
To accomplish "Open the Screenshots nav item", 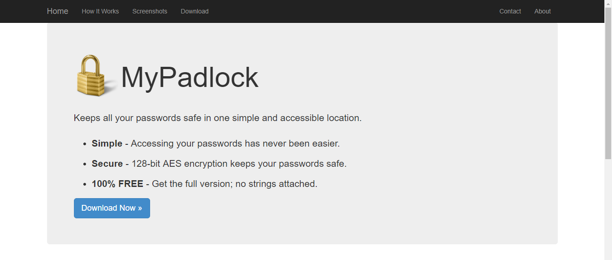I will [x=150, y=11].
